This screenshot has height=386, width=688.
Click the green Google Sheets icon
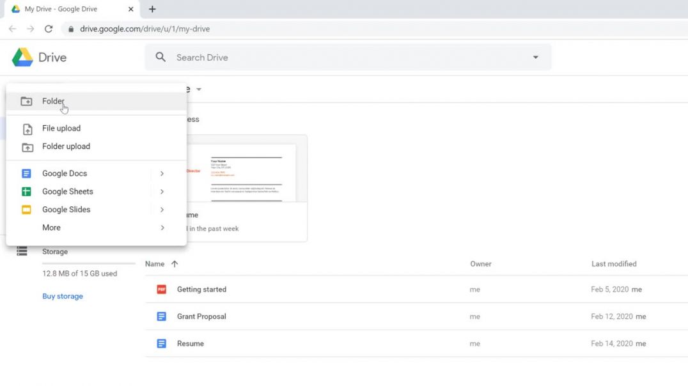(26, 192)
